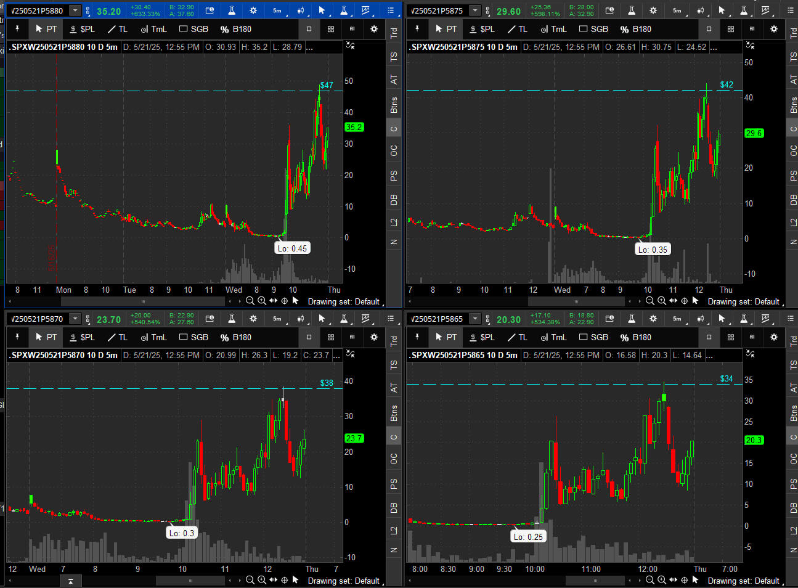Click the clock board icon in the 5875 toolbar
The width and height of the screenshot is (798, 588).
click(x=609, y=10)
